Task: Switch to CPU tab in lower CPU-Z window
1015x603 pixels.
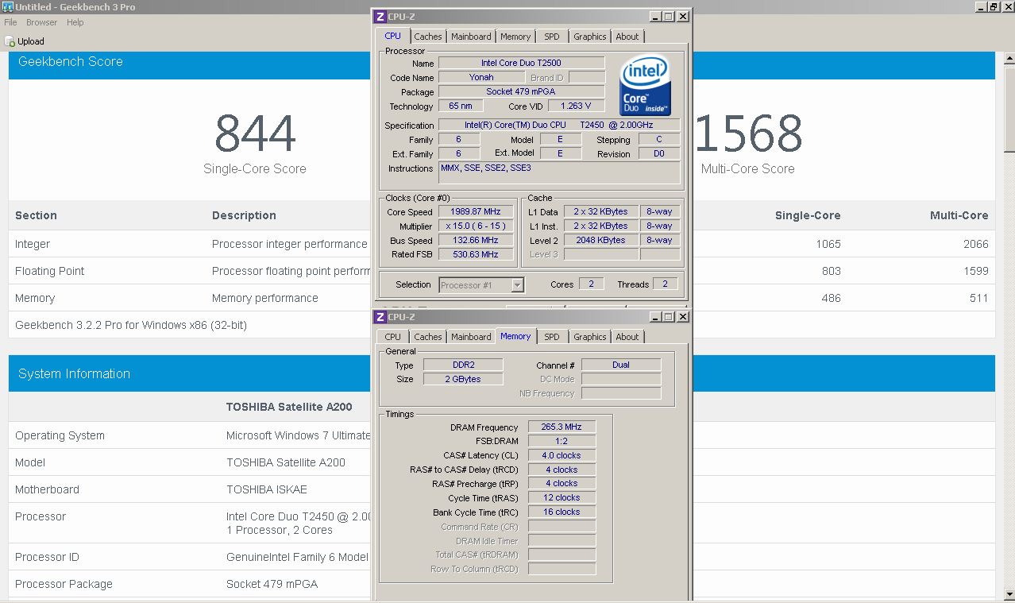Action: (393, 337)
